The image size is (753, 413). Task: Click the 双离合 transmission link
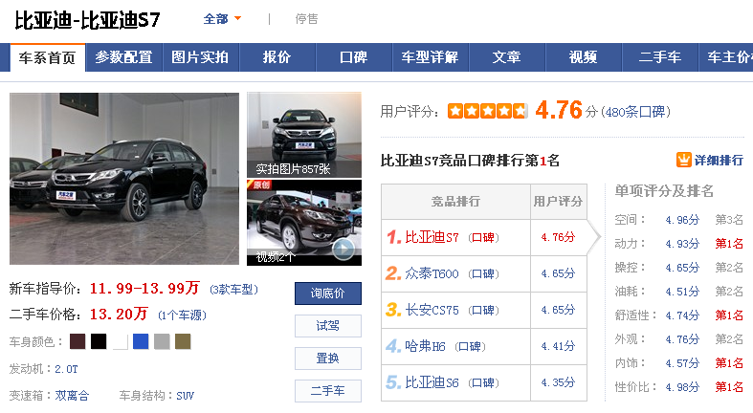point(72,396)
